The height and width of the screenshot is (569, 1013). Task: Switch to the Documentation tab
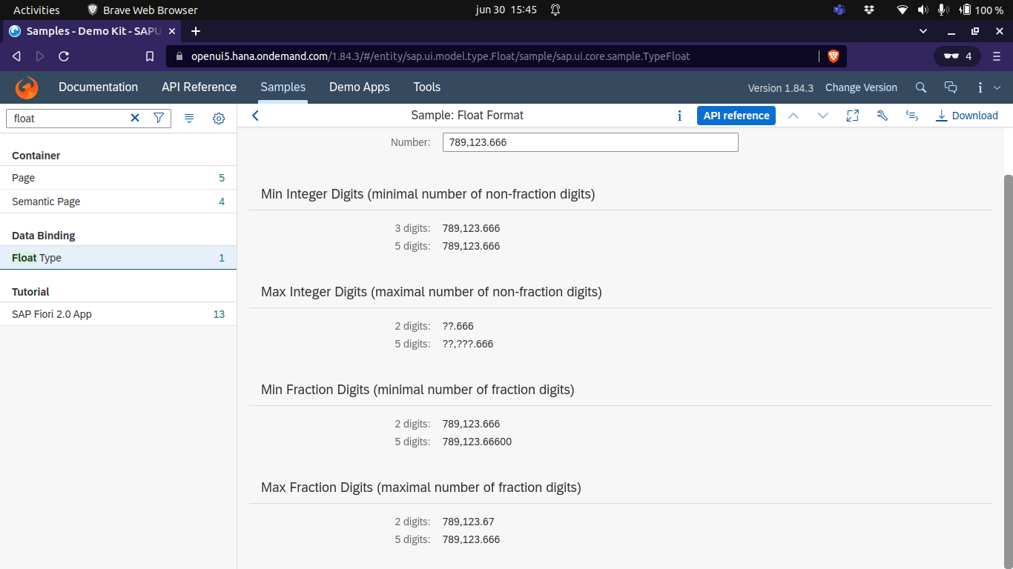pos(98,87)
